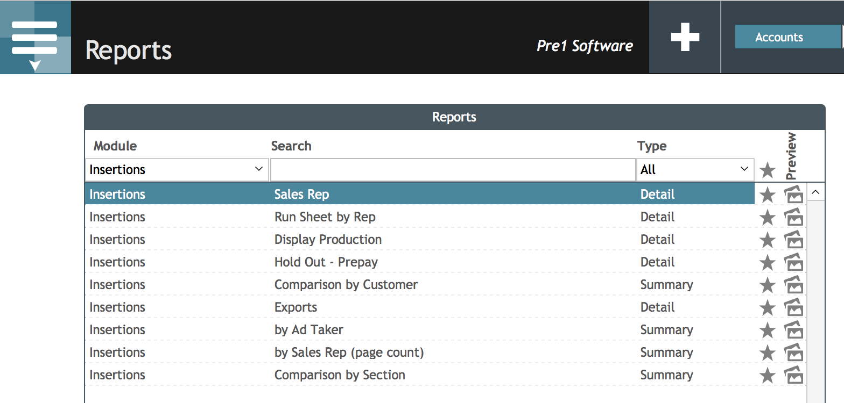Preview the Exports report

793,307
